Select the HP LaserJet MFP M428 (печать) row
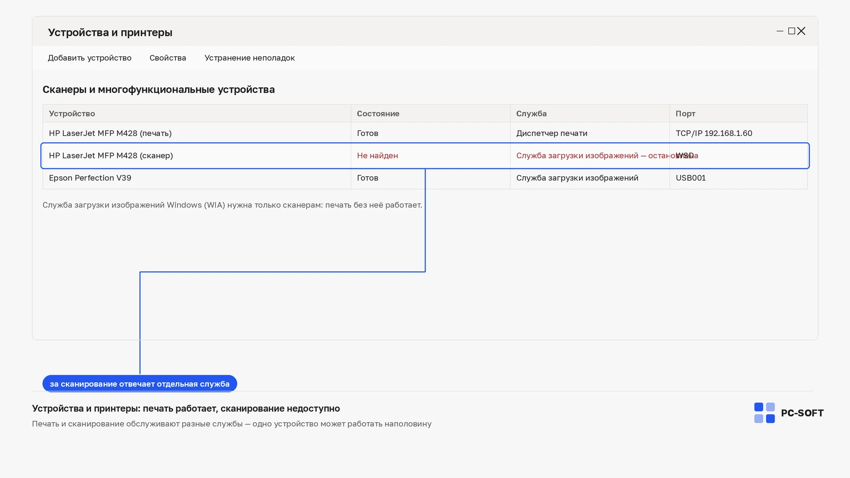850x478 pixels. [x=425, y=133]
